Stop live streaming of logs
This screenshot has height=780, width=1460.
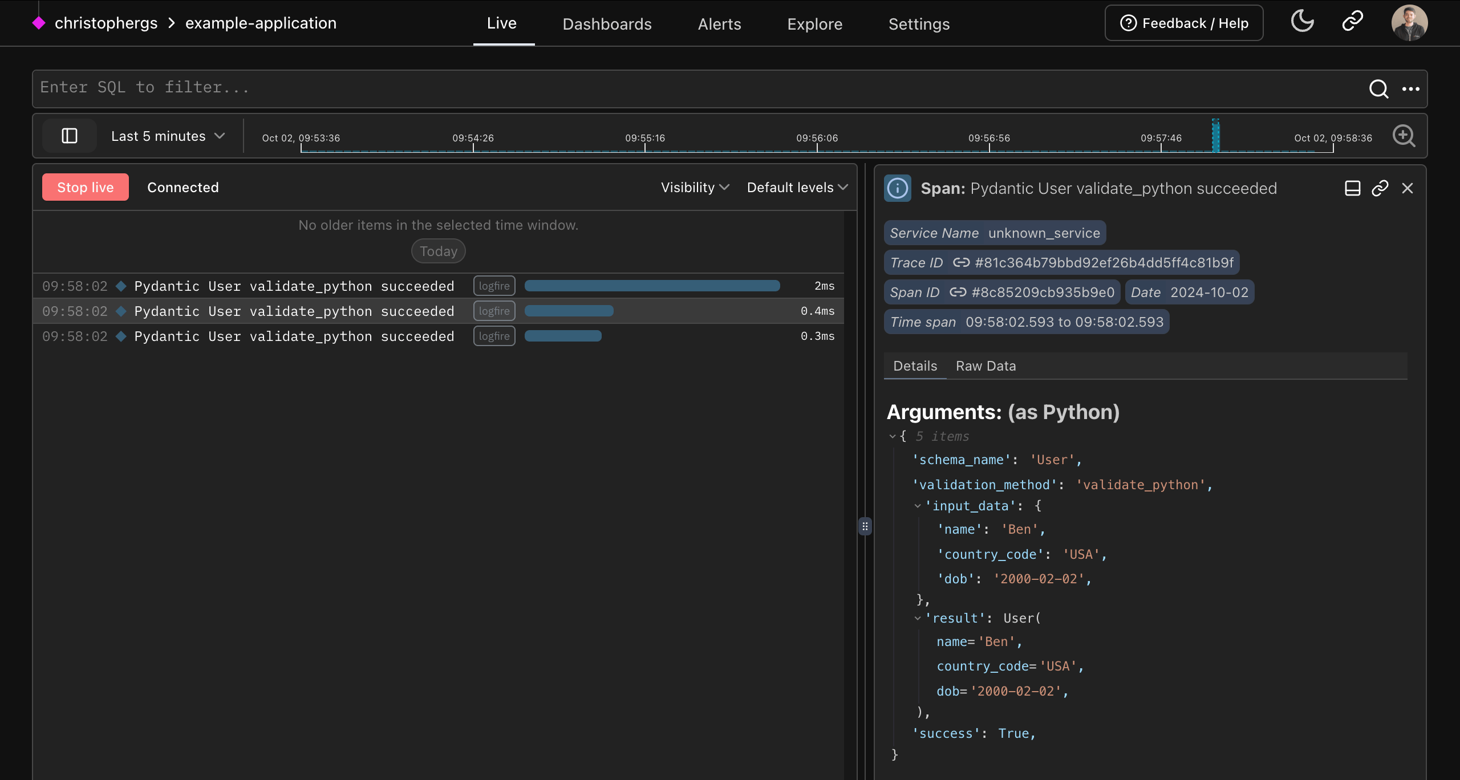[x=85, y=186]
